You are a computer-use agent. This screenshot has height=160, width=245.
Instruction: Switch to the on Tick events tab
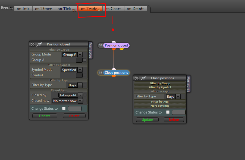pyautogui.click(x=66, y=9)
